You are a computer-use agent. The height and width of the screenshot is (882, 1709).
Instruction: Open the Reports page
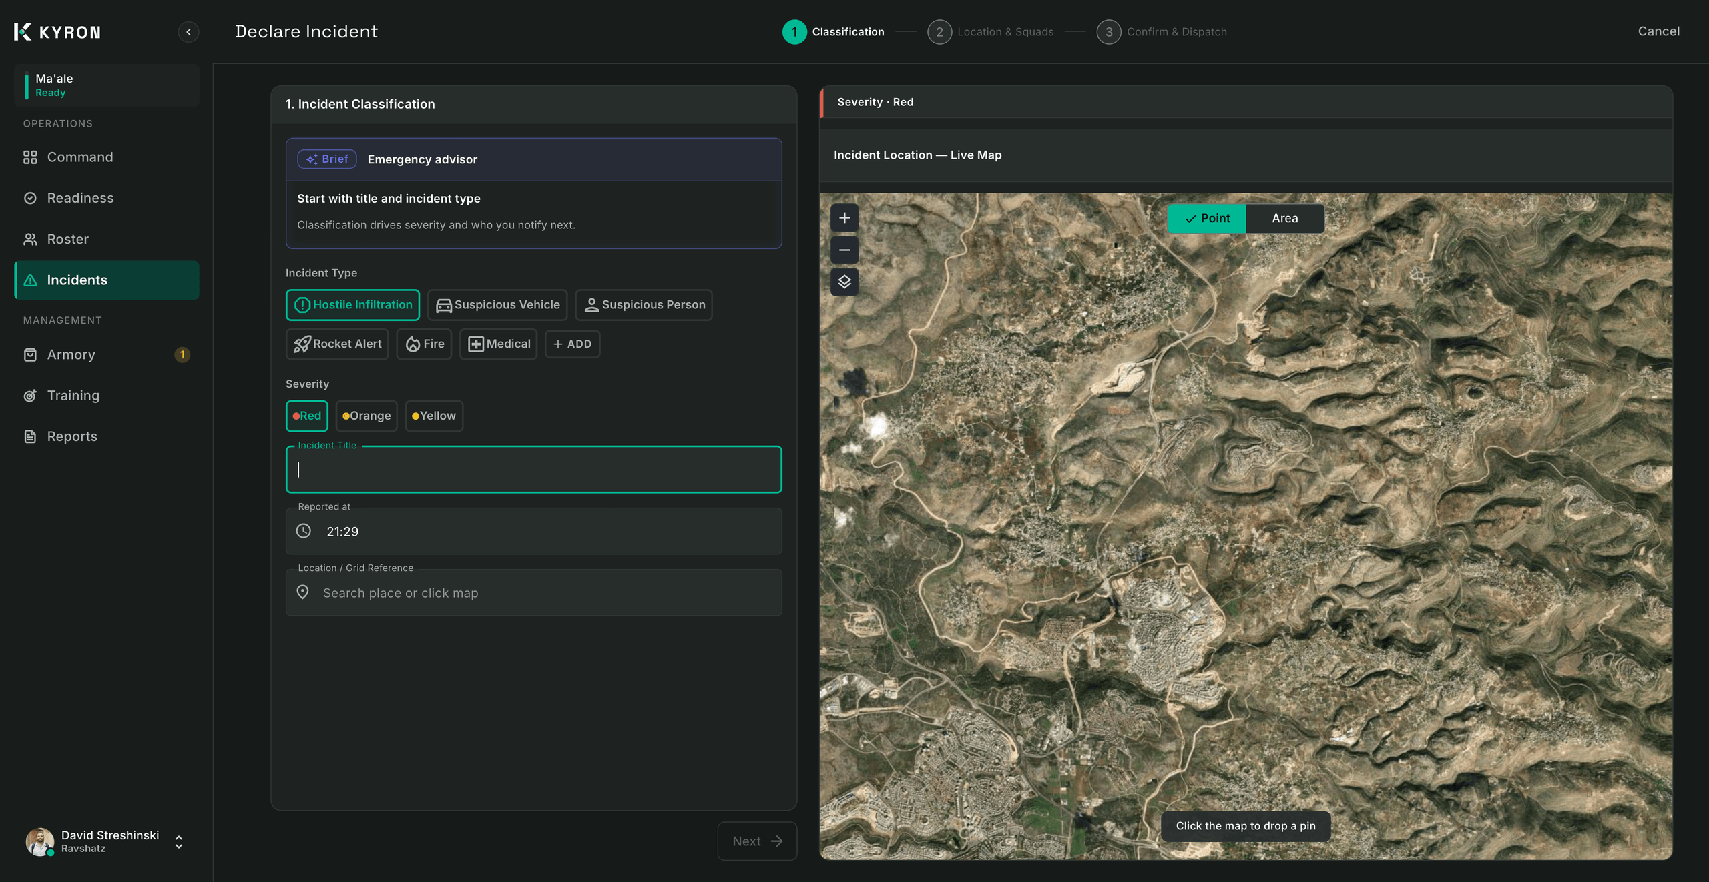(x=107, y=436)
